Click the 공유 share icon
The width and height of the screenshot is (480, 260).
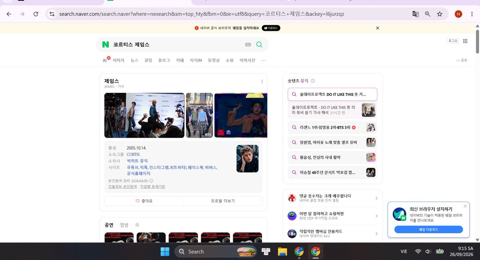tap(462, 60)
